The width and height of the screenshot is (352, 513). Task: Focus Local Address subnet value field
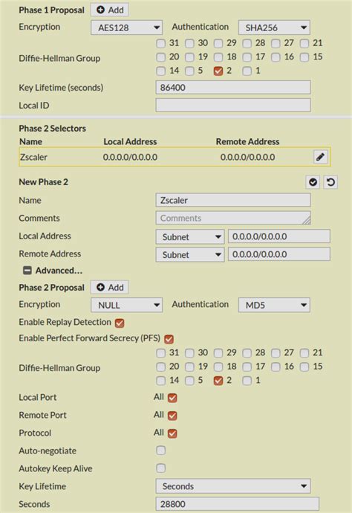pyautogui.click(x=279, y=236)
